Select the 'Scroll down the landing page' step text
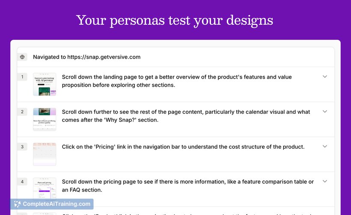This screenshot has height=215, width=351. click(176, 81)
